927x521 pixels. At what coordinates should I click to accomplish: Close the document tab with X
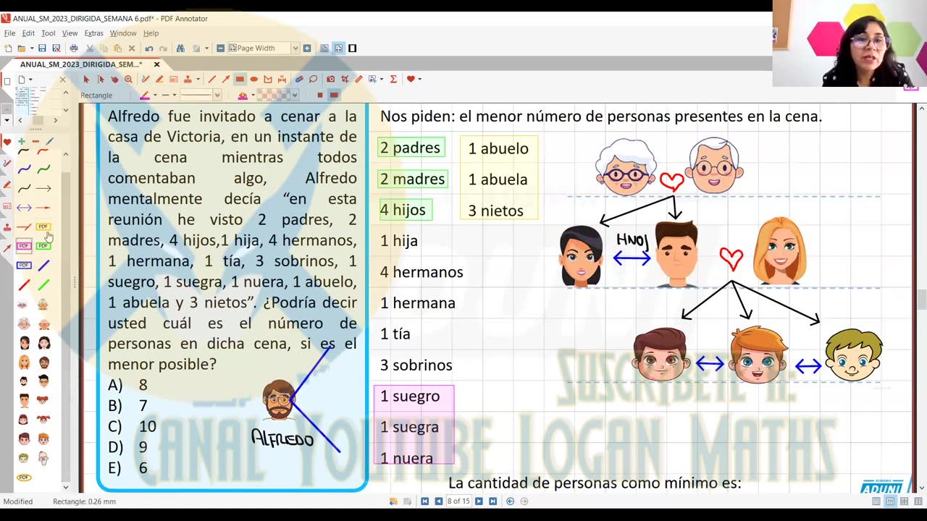point(156,64)
